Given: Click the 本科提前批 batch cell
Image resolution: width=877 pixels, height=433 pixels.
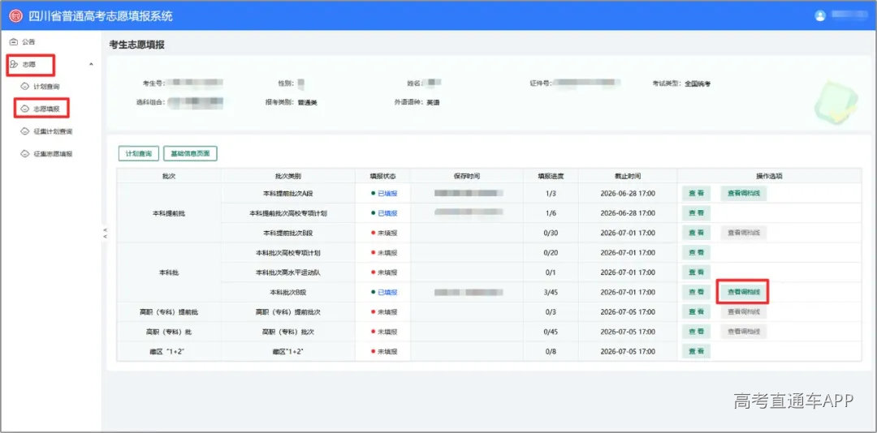Looking at the screenshot, I should point(168,213).
